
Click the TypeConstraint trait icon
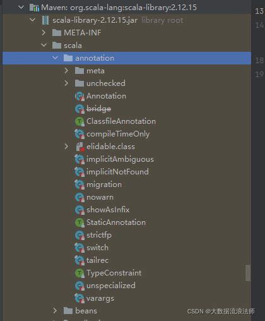79,273
